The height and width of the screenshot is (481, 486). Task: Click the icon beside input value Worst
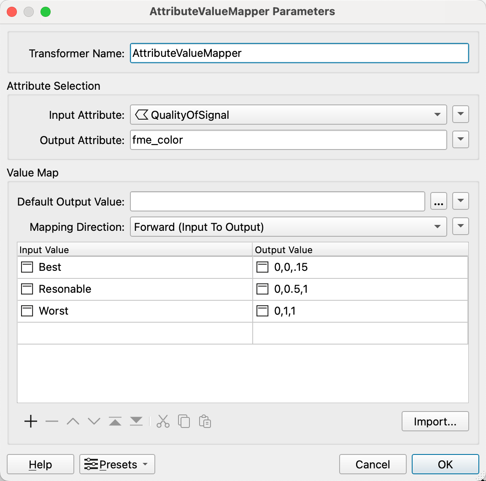coord(27,311)
